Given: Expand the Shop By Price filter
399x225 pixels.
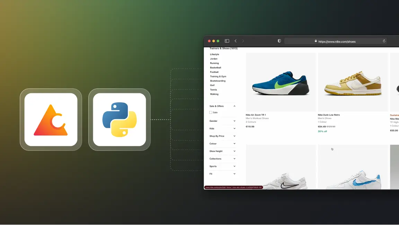Looking at the screenshot, I should click(x=234, y=136).
